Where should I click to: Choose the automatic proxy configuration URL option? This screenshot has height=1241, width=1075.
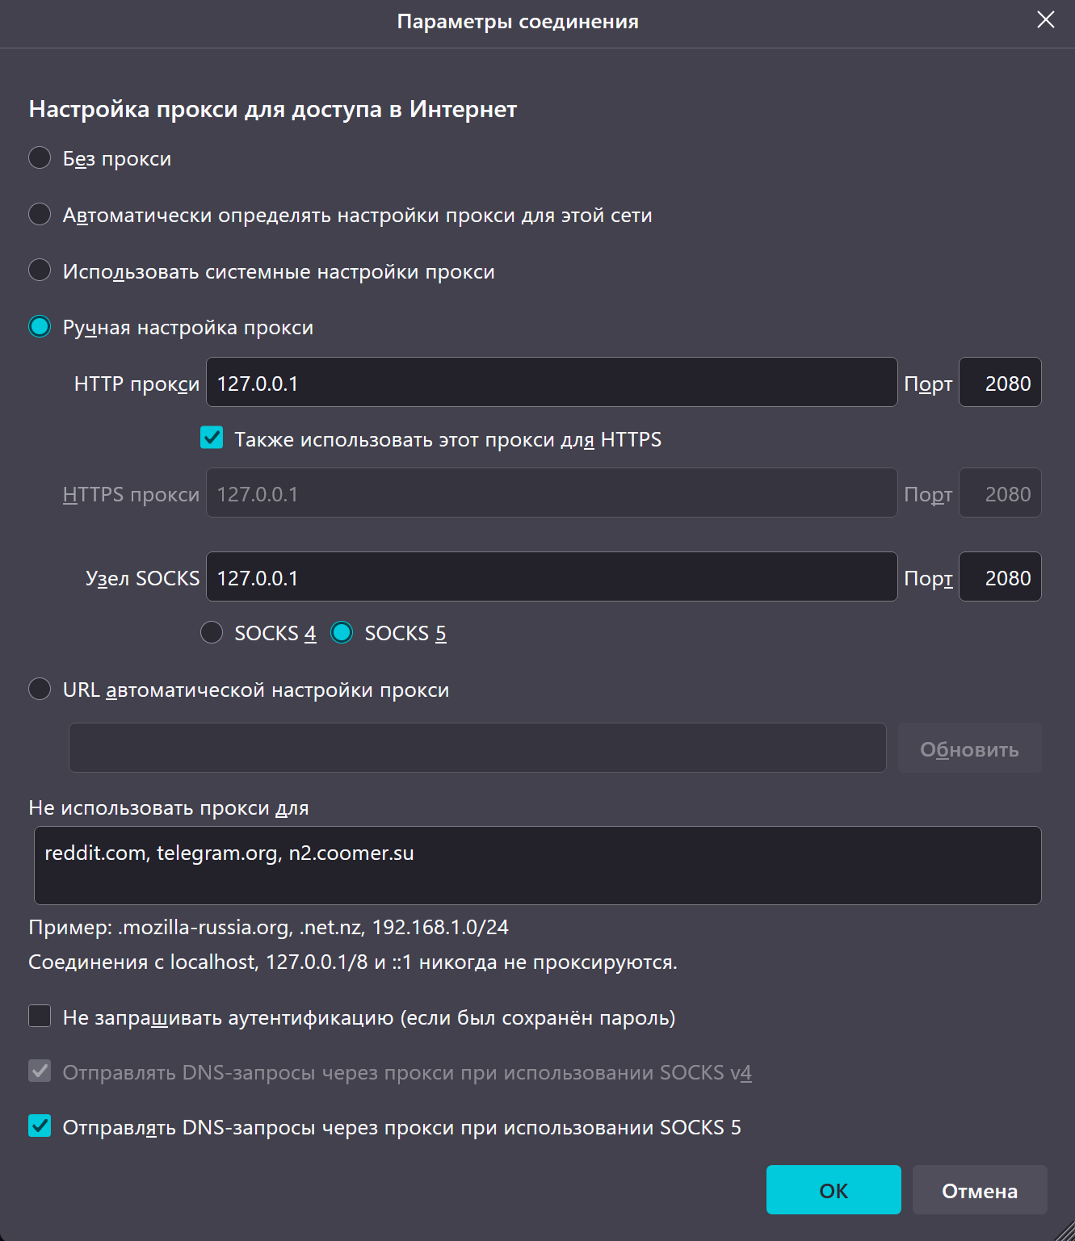click(x=40, y=690)
